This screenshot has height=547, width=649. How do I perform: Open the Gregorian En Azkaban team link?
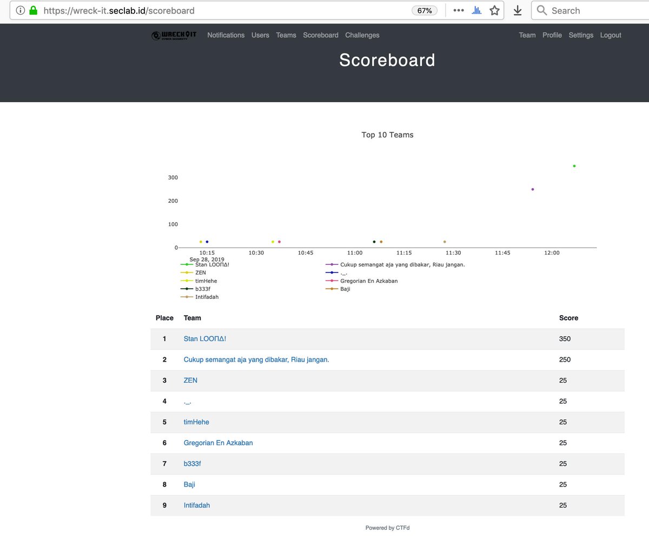pyautogui.click(x=218, y=443)
